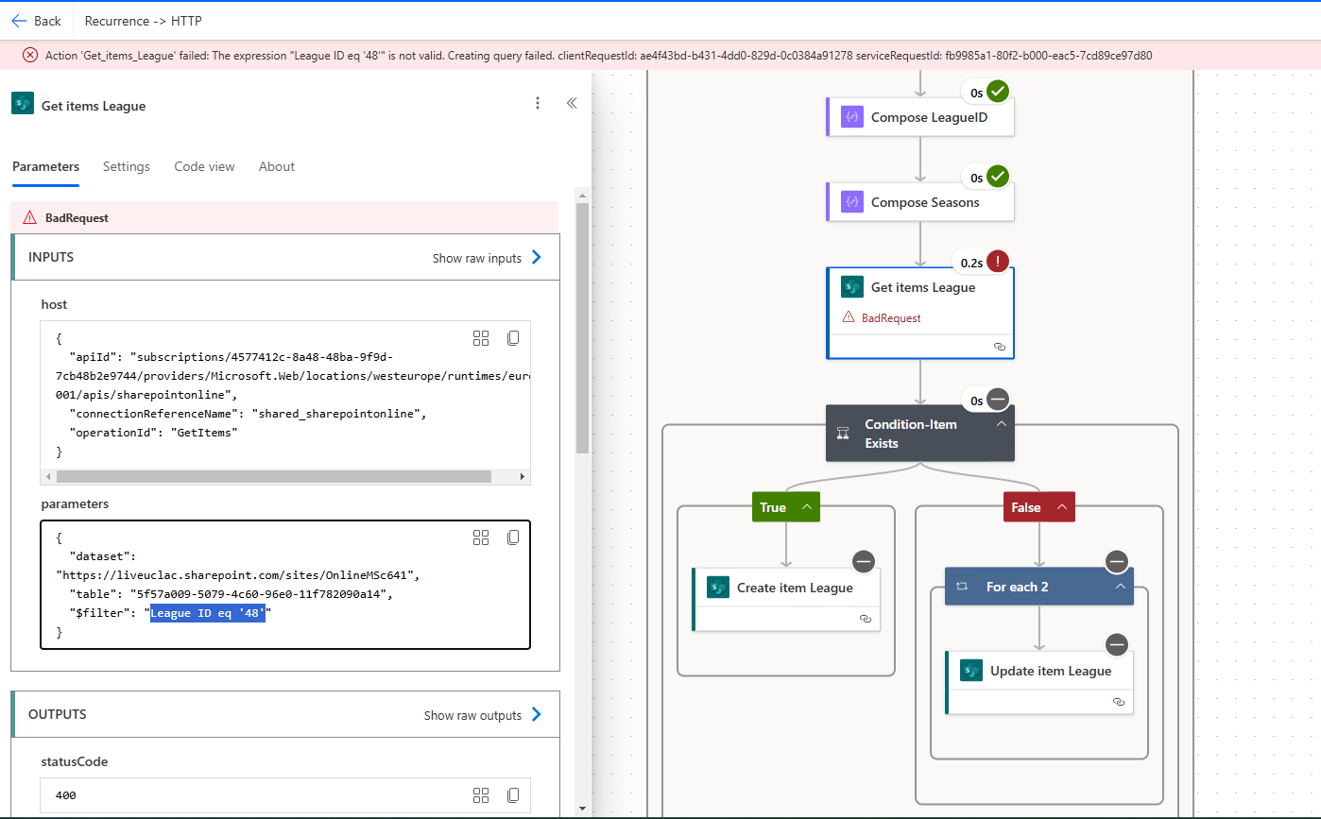Click Show raw inputs link
The image size is (1321, 819).
pos(477,258)
